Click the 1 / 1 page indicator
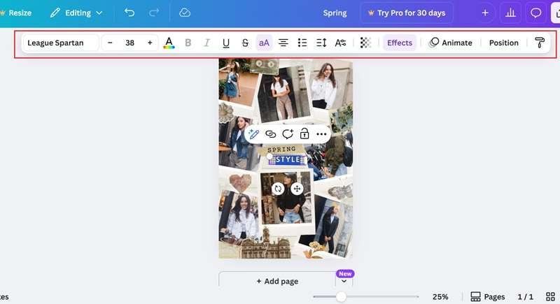 click(526, 296)
